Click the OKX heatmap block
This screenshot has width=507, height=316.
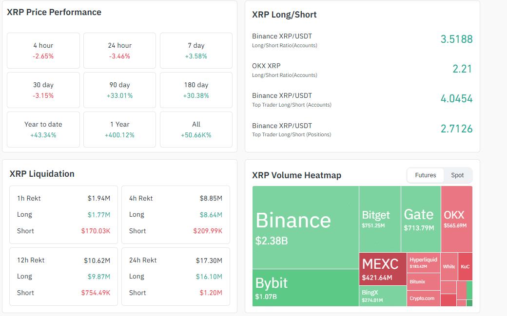tap(456, 219)
